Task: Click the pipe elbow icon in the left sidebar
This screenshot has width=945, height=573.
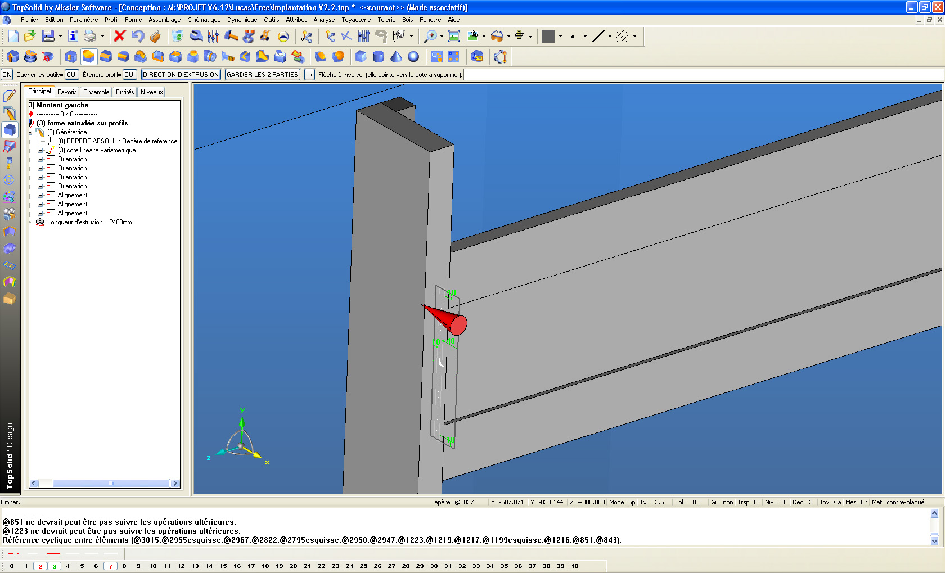Action: 10,248
